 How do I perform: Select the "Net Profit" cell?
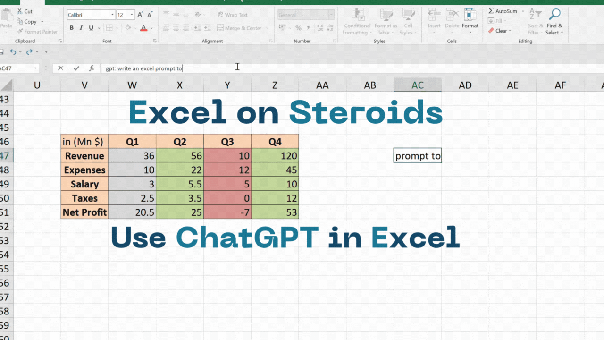pos(84,212)
